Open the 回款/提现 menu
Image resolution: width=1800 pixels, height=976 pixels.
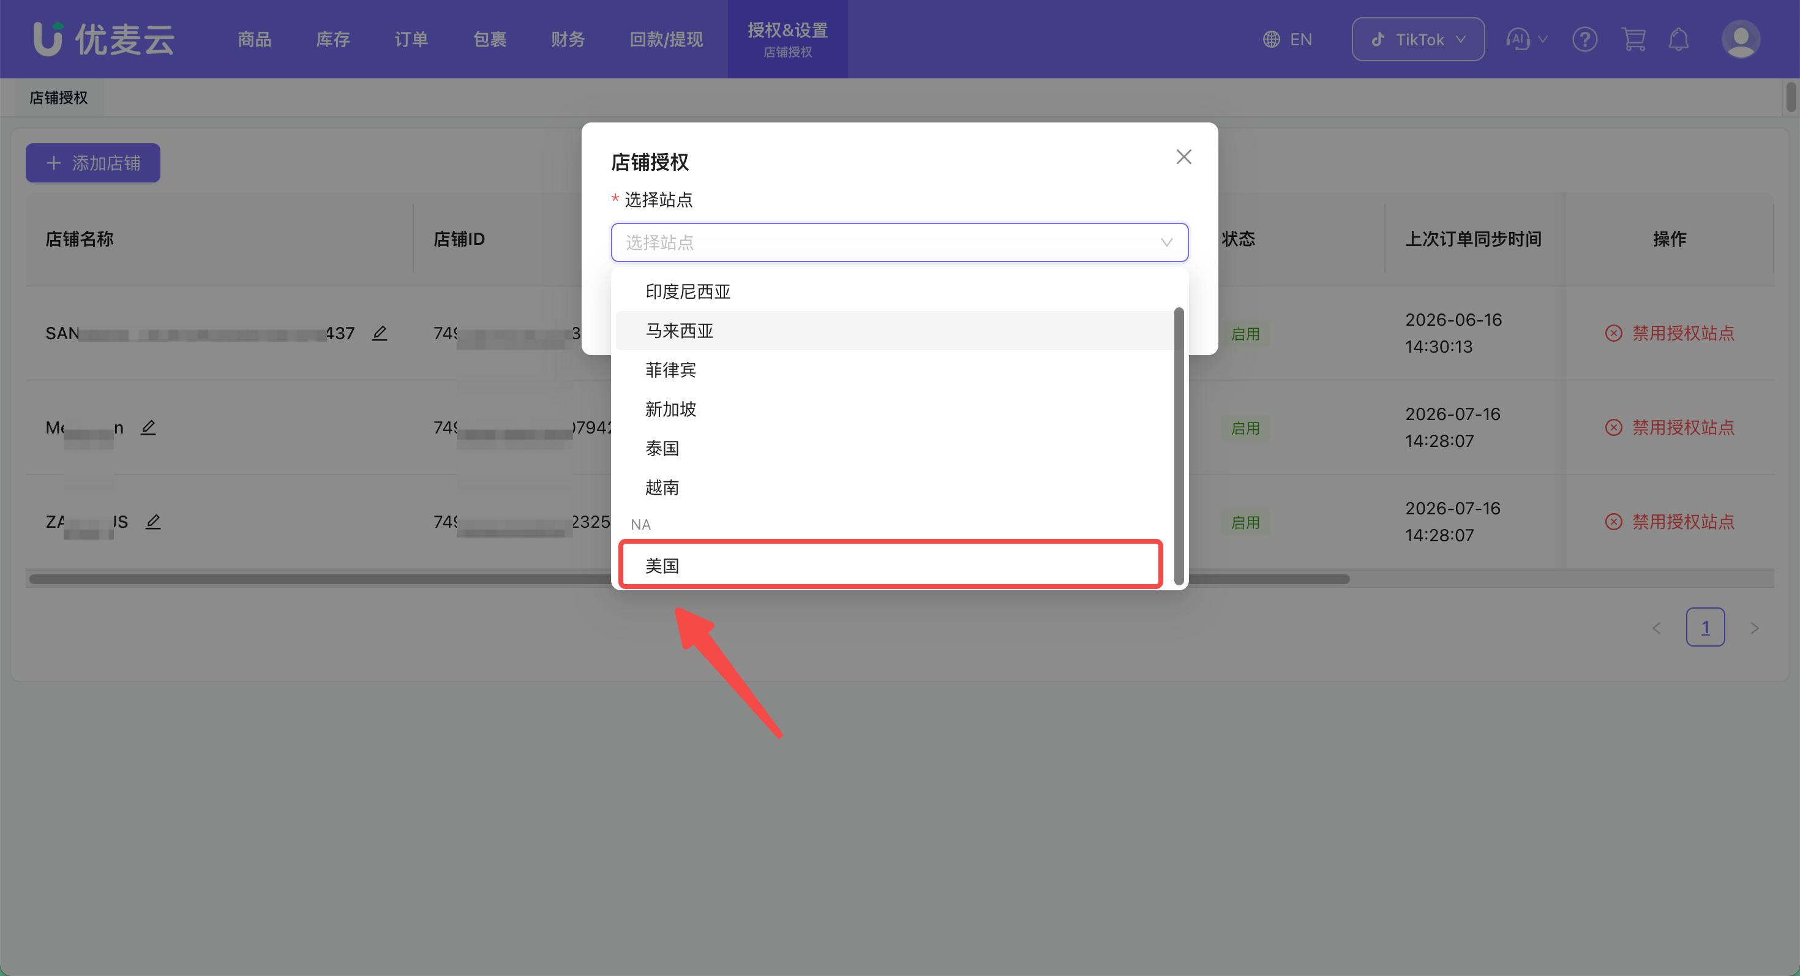click(x=666, y=39)
